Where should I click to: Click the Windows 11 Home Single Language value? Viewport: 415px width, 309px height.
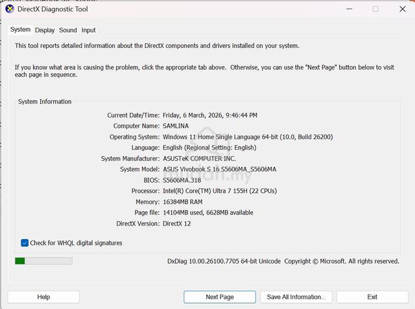[248, 137]
